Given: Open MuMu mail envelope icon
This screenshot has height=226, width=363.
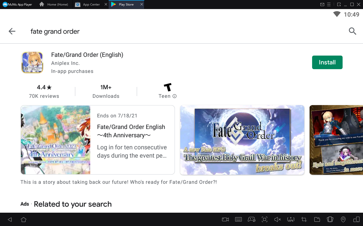Looking at the screenshot, I should click(322, 5).
